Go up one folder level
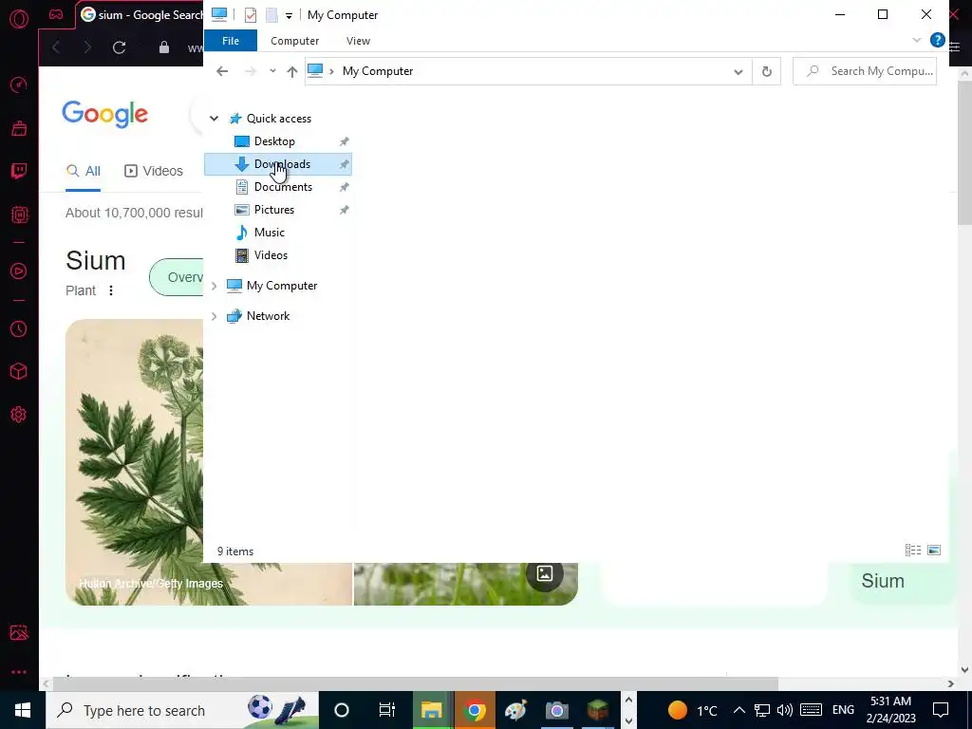Screen dimensions: 972x729 [292, 71]
